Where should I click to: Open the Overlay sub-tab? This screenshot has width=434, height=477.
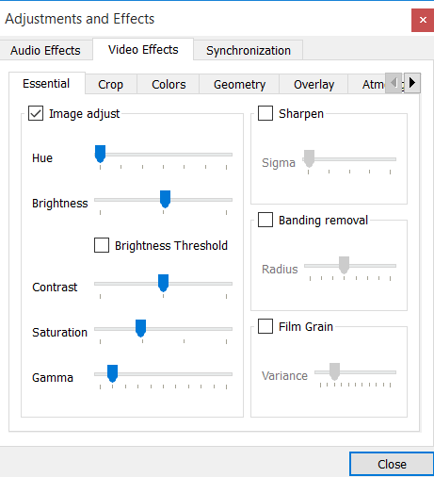pyautogui.click(x=313, y=84)
